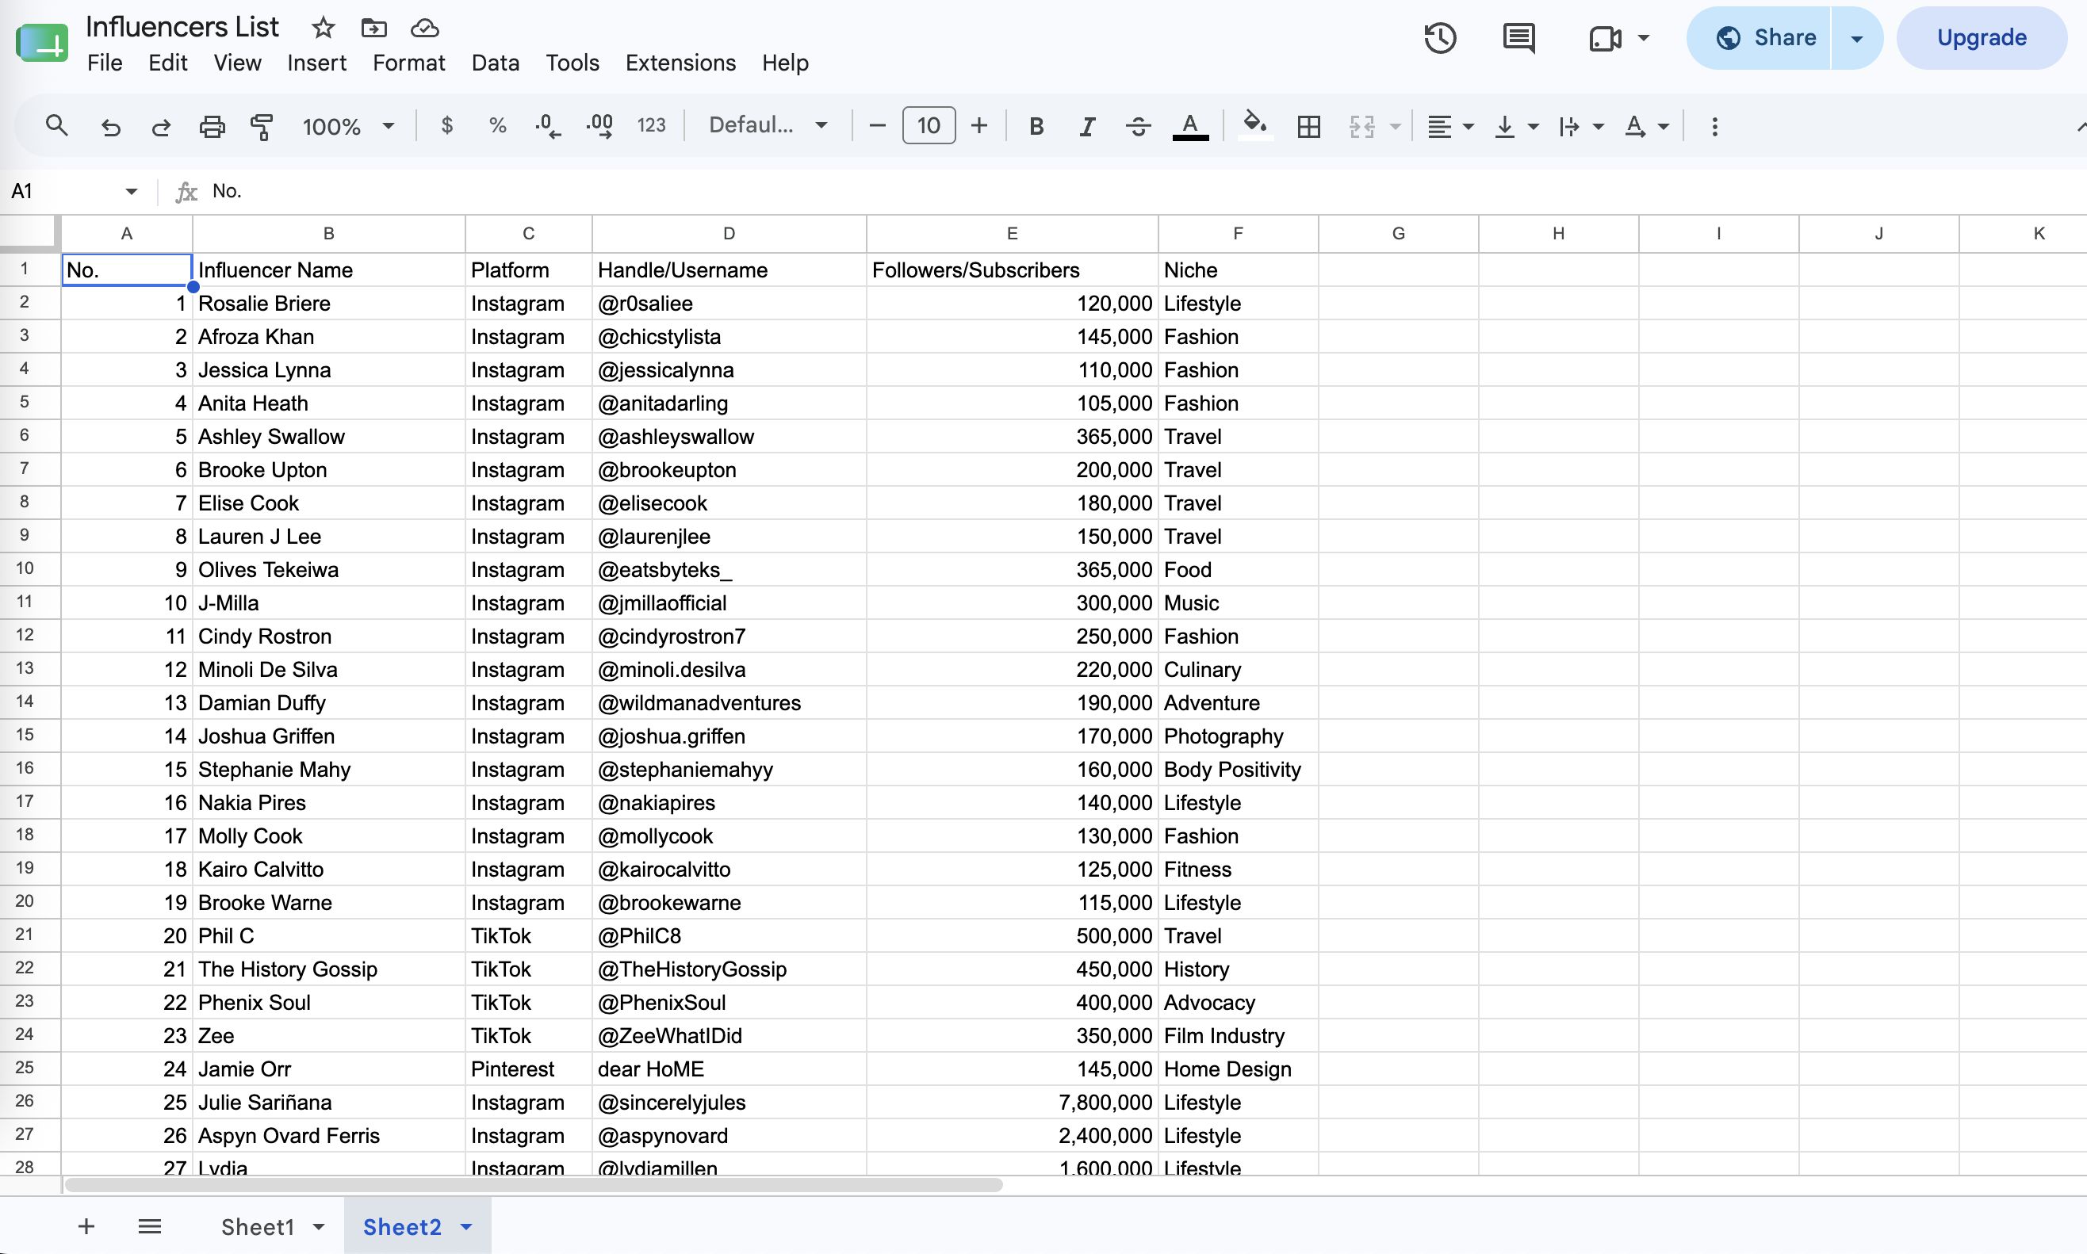This screenshot has width=2087, height=1254.
Task: Add a new sheet with plus button
Action: tap(86, 1226)
